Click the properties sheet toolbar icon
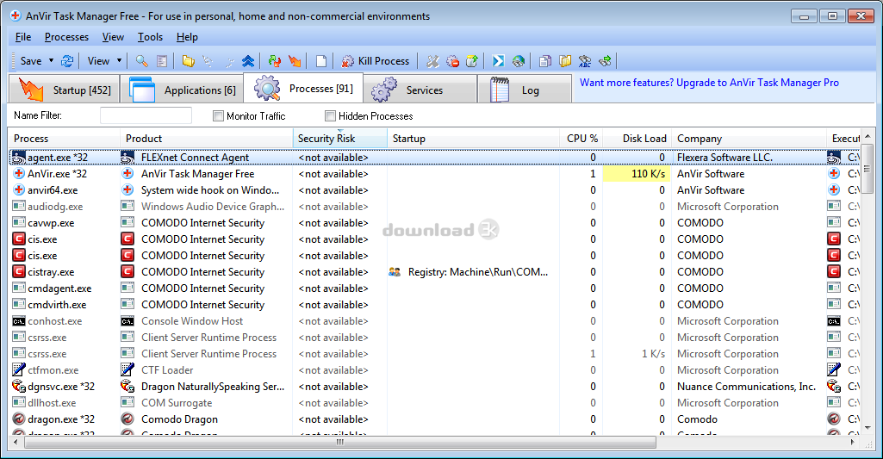The image size is (883, 459). click(162, 61)
